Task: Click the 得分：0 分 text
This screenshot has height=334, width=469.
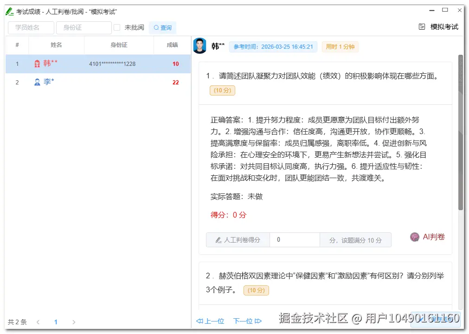Action: 228,215
